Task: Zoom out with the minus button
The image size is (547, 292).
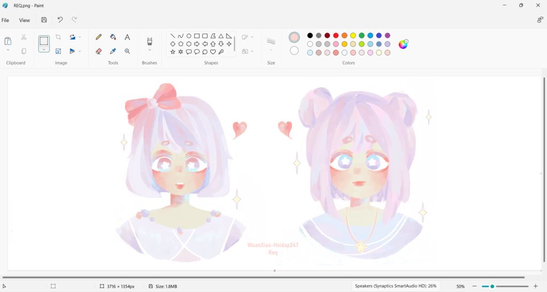Action: 474,286
